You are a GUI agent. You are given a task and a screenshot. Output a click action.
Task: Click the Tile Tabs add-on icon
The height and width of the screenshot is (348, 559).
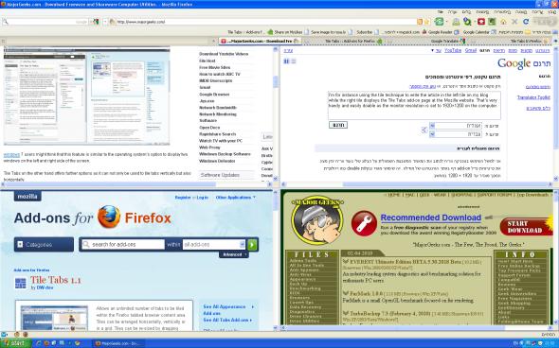click(x=21, y=284)
